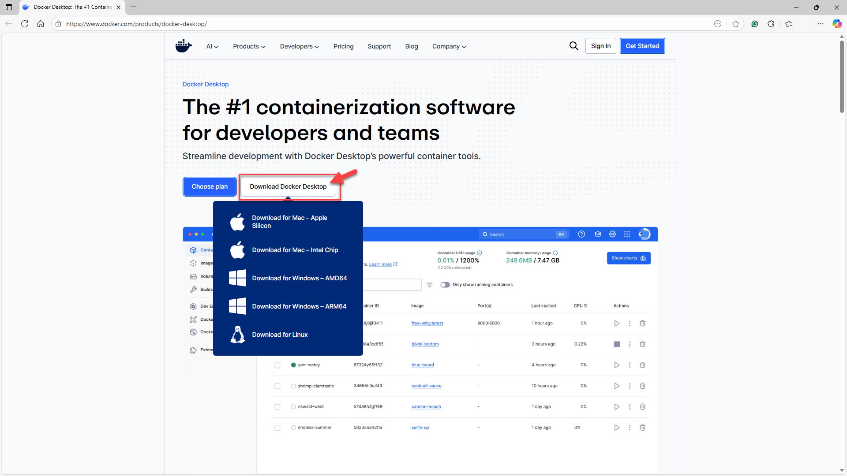This screenshot has height=476, width=847.
Task: Open the Blog menu item
Action: 411,46
